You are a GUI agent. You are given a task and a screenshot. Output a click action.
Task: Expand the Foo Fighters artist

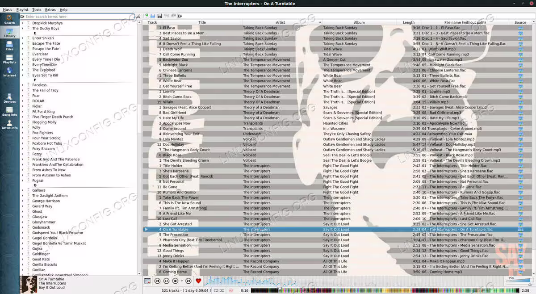(23, 133)
